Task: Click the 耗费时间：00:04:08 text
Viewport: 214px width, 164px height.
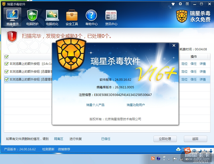Action: point(193,49)
